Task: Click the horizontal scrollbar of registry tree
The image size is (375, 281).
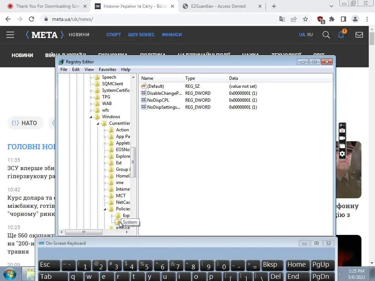Action: click(84, 232)
